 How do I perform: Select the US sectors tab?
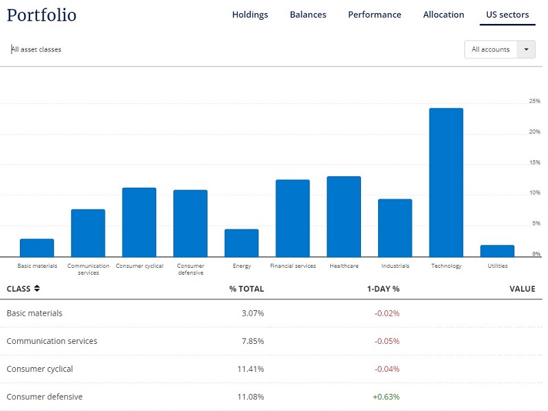(x=508, y=14)
